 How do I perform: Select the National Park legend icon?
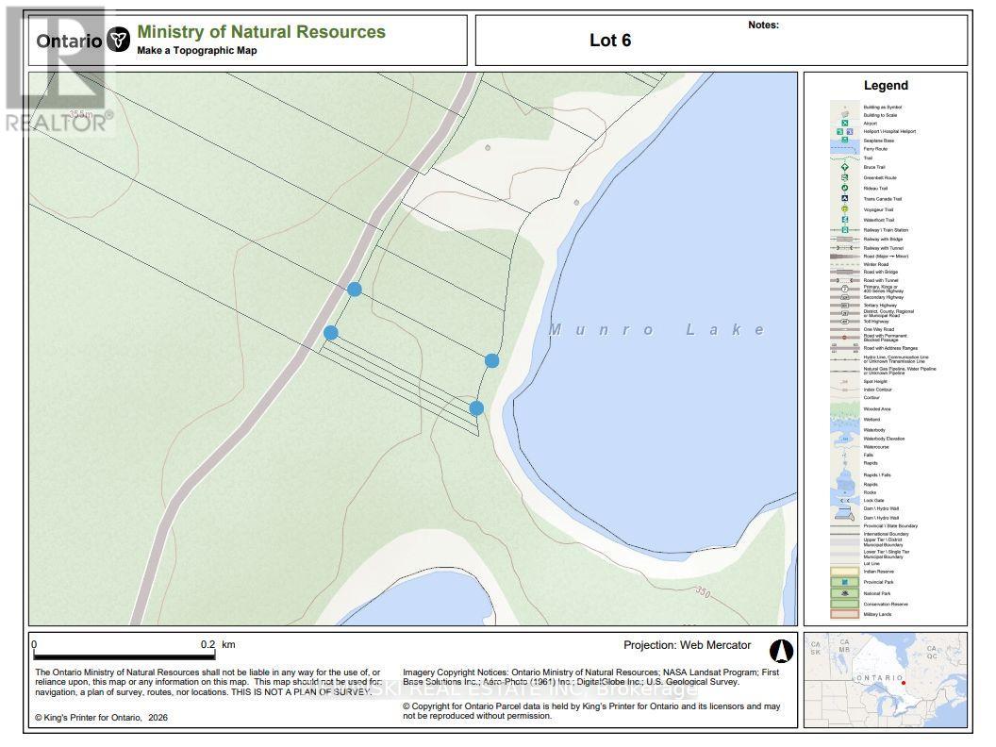(844, 593)
